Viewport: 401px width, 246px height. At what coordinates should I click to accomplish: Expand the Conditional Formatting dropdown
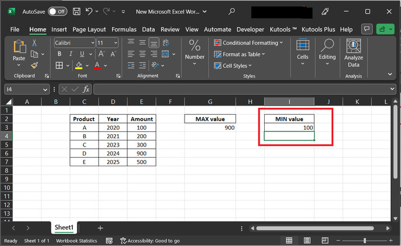tap(249, 43)
